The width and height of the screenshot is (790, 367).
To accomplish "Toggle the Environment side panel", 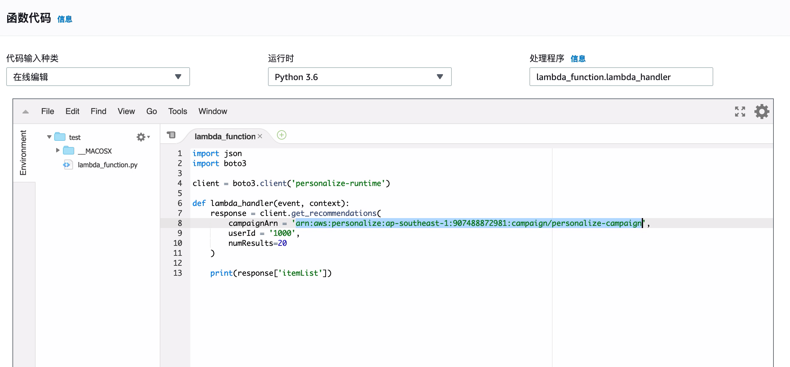I will [23, 153].
